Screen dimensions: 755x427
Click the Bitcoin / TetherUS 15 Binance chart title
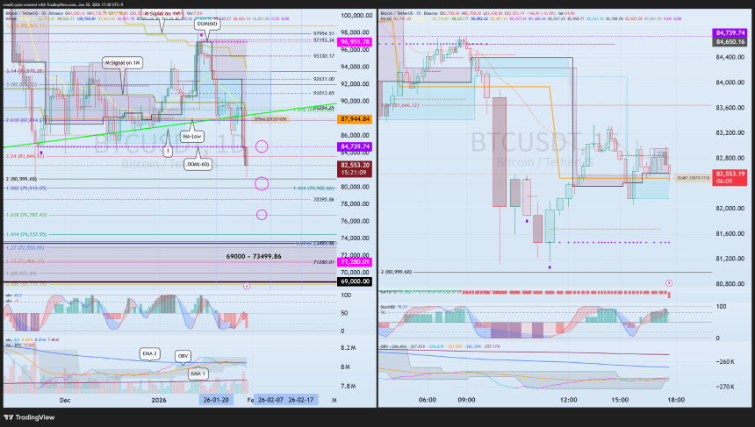click(409, 13)
